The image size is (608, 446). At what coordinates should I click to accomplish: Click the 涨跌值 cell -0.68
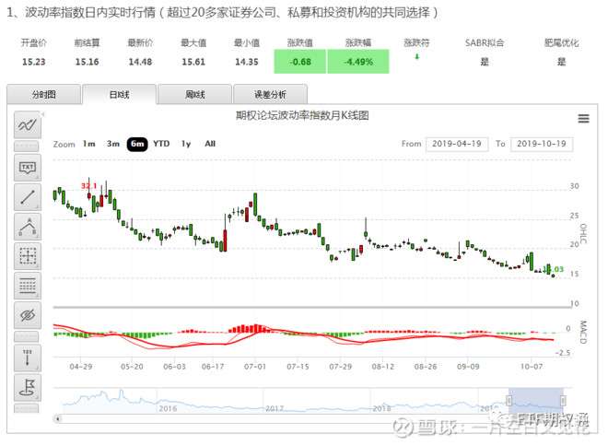(299, 61)
